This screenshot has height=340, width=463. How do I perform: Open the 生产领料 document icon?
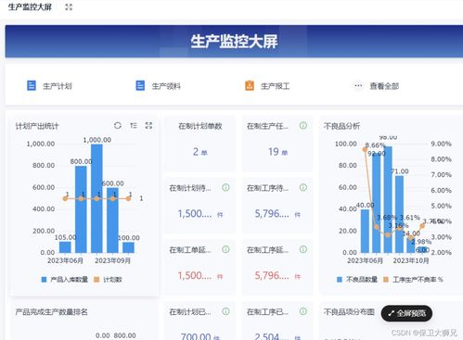[140, 85]
